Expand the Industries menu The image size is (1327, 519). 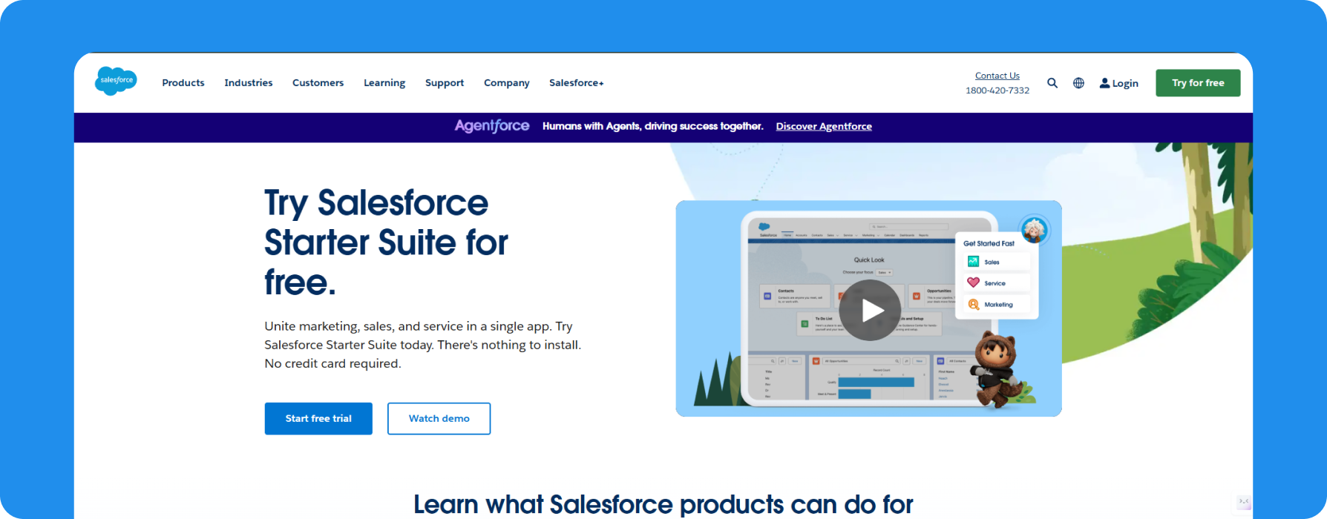point(249,83)
